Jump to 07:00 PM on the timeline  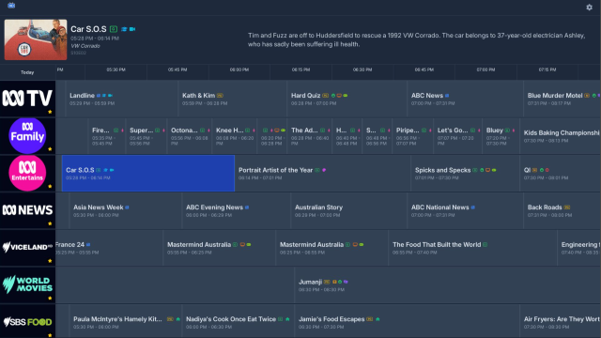(x=485, y=69)
